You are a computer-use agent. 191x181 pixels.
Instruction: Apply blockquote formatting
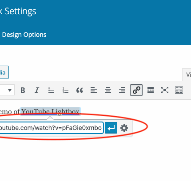point(80,90)
